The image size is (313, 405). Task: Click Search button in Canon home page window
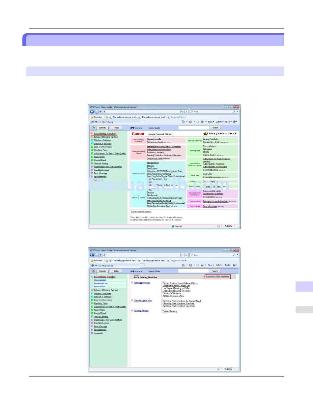click(x=215, y=128)
